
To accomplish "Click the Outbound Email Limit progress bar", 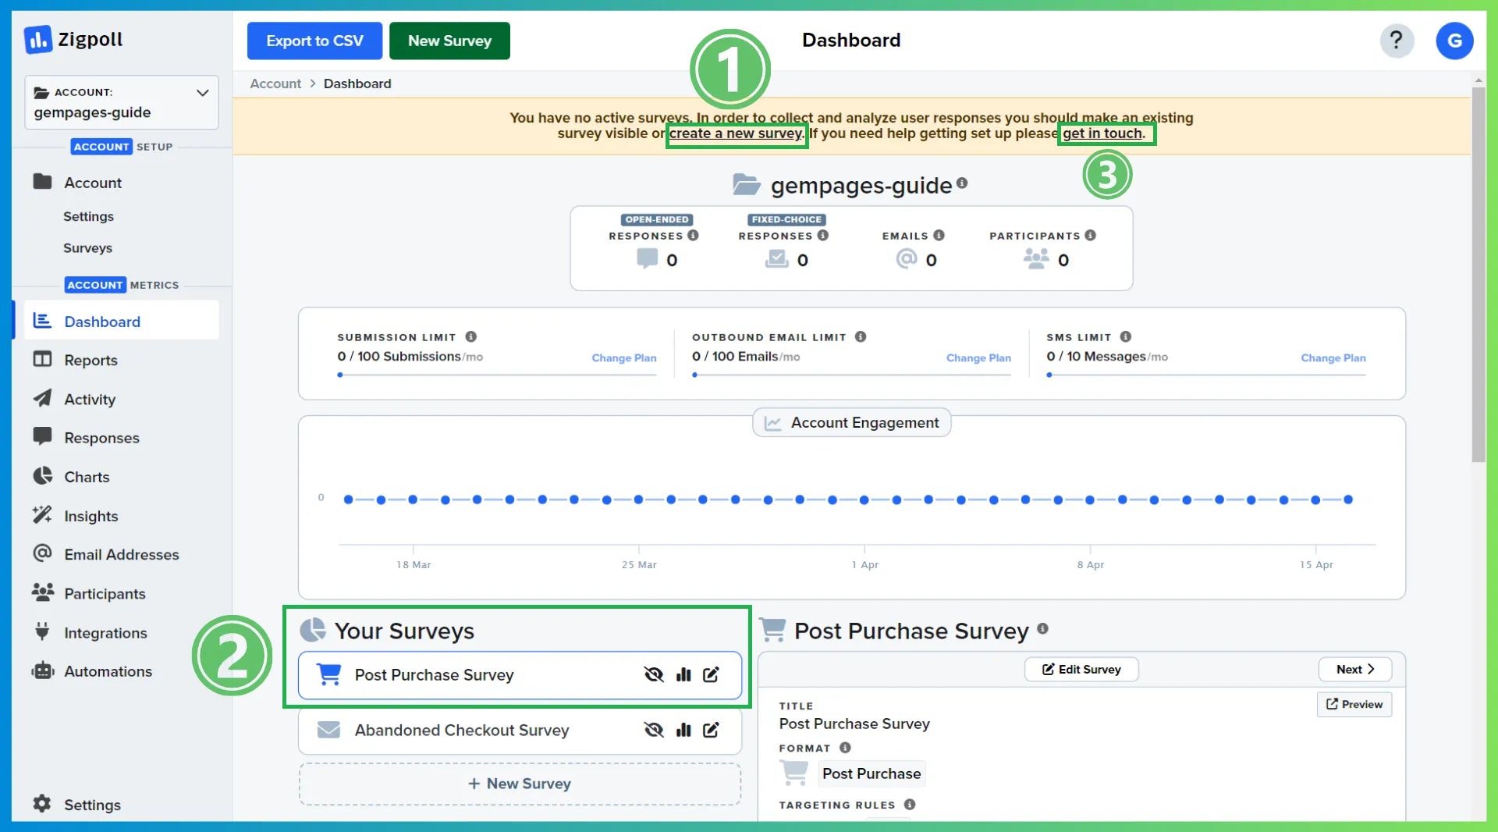I will click(851, 375).
